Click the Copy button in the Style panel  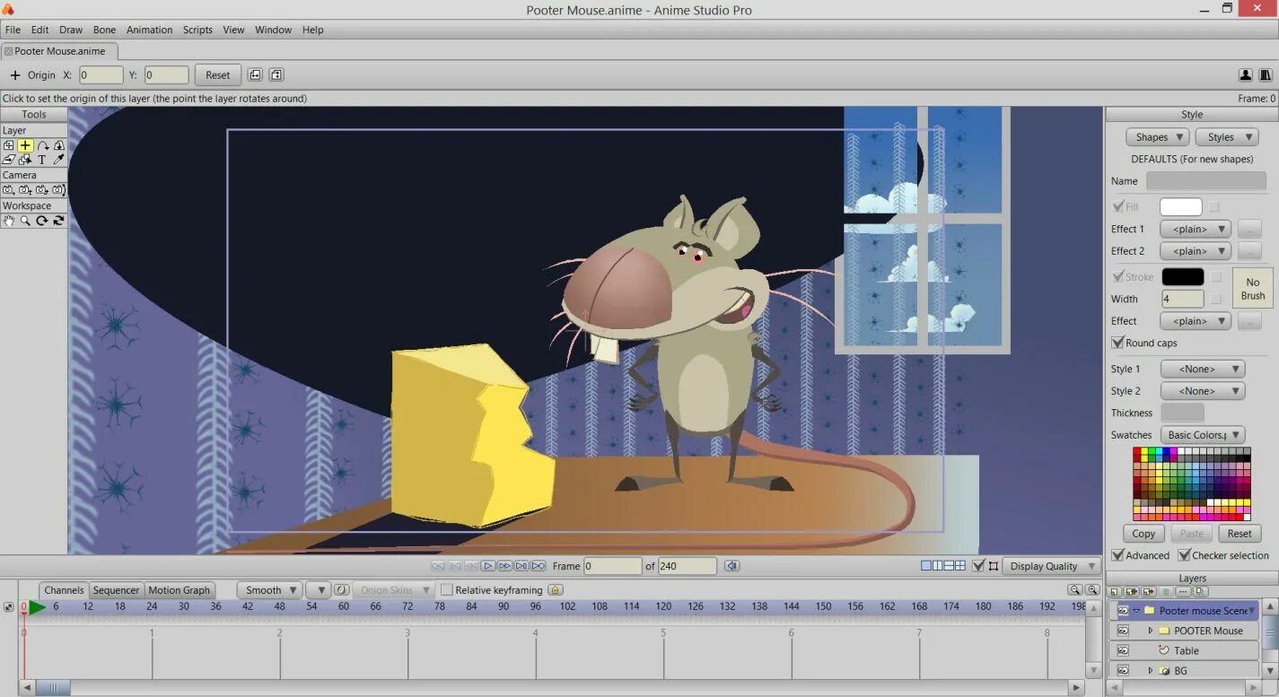tap(1143, 533)
